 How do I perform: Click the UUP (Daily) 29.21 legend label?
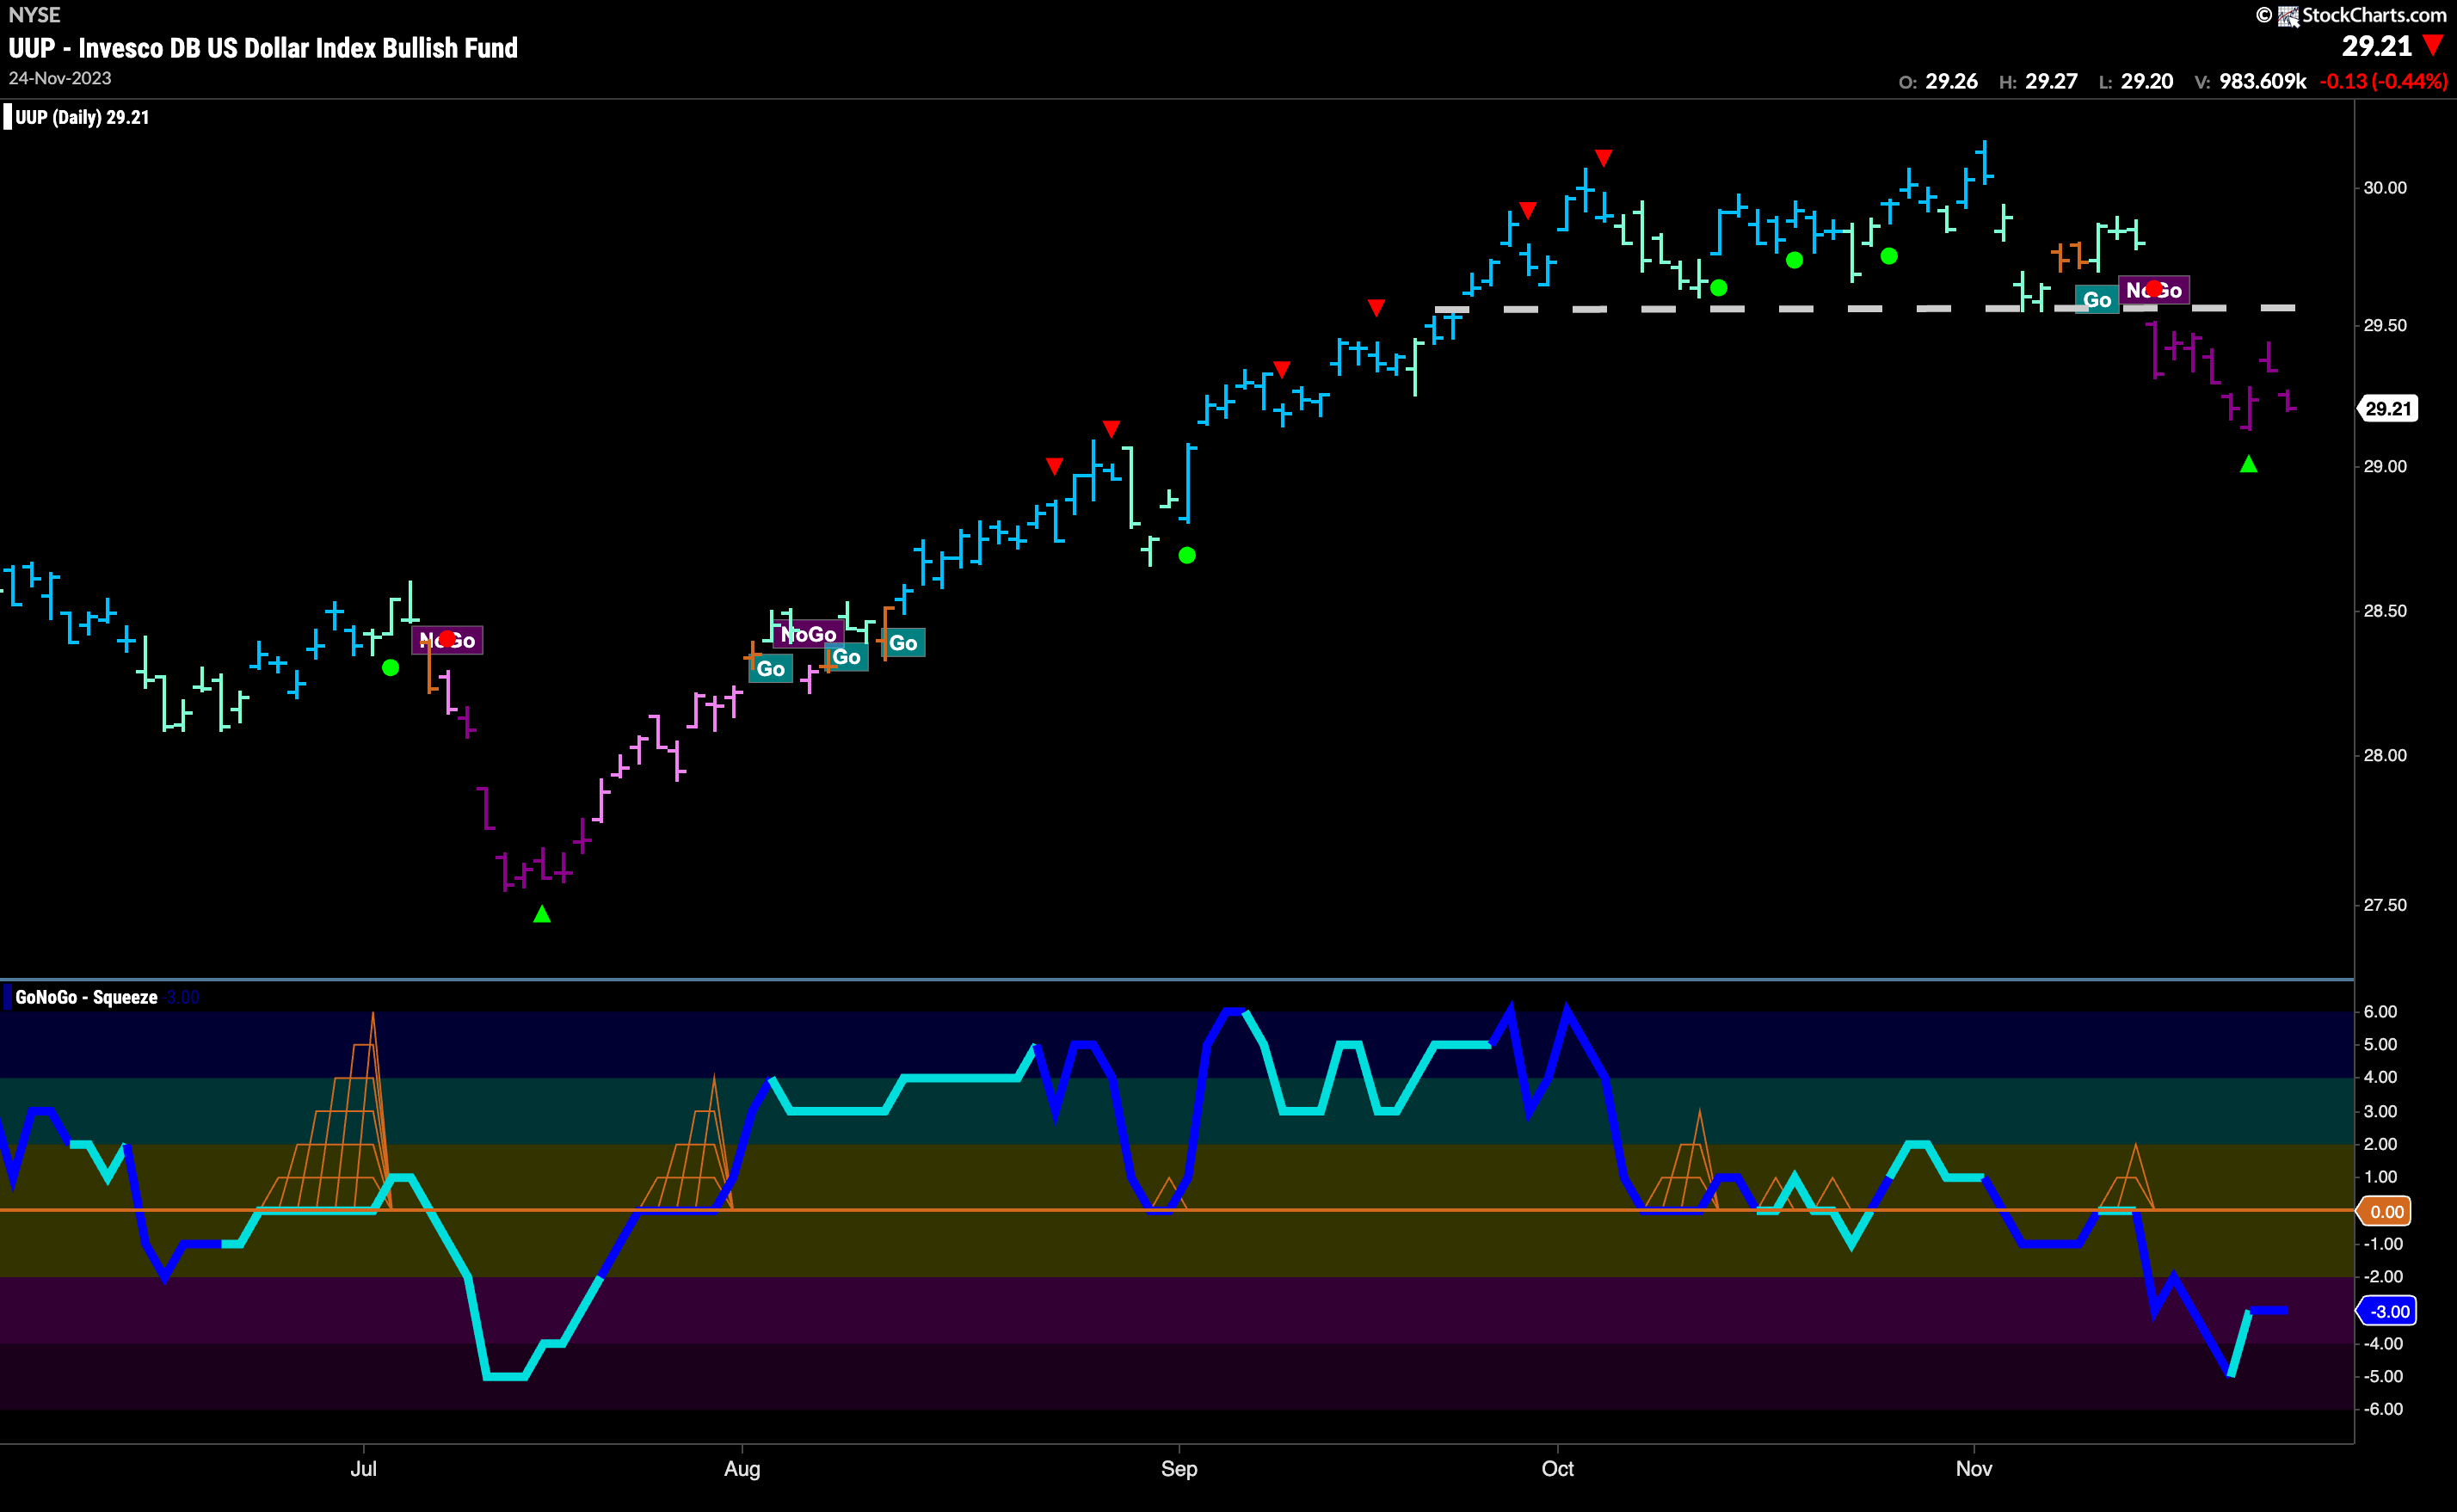point(82,117)
